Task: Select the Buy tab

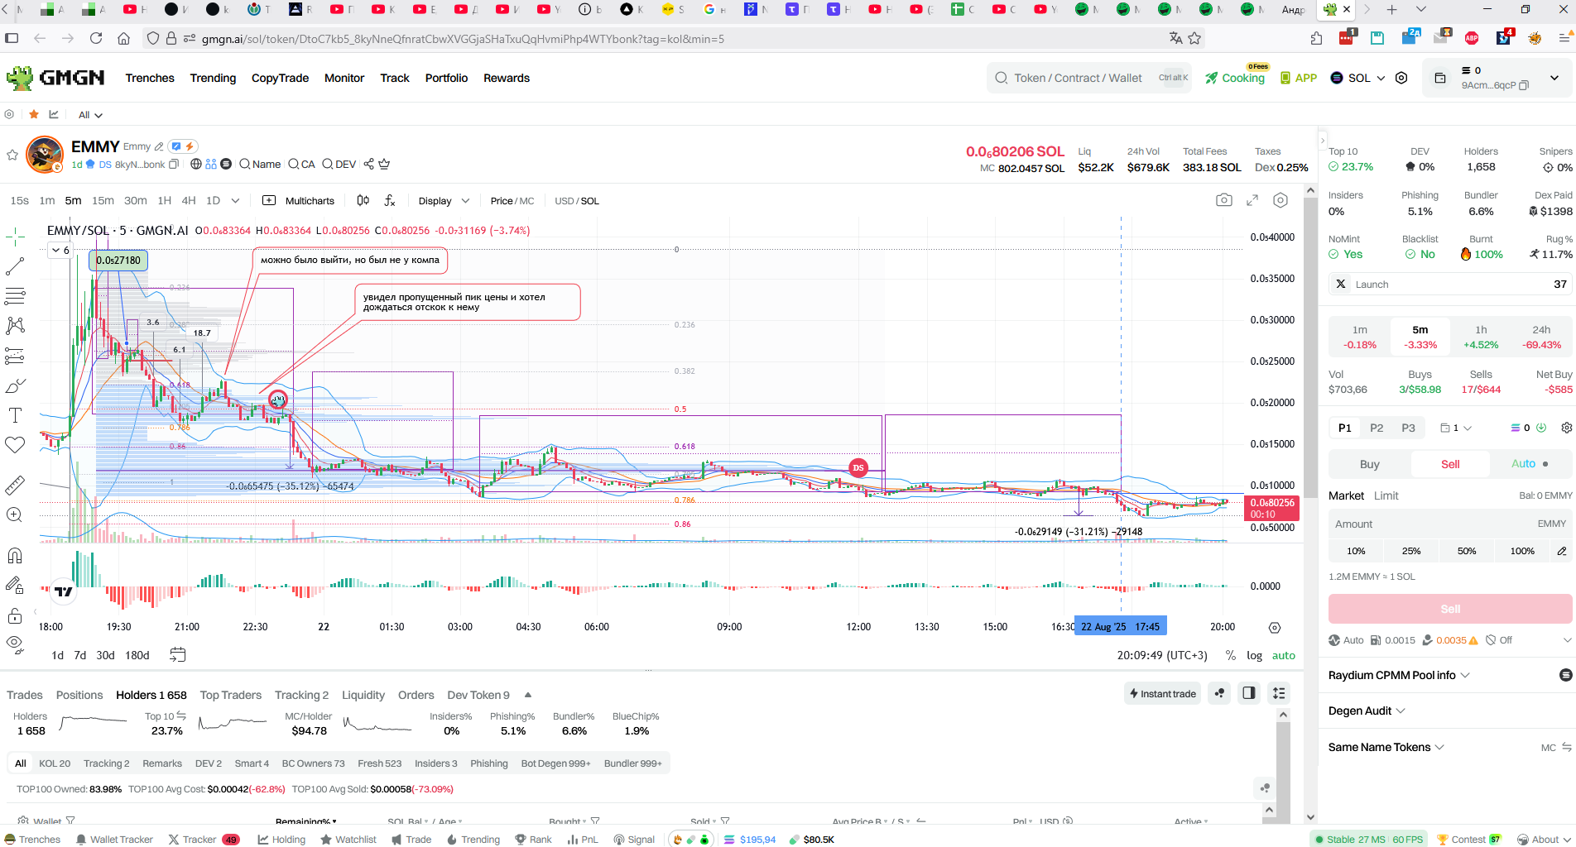Action: pos(1370,464)
